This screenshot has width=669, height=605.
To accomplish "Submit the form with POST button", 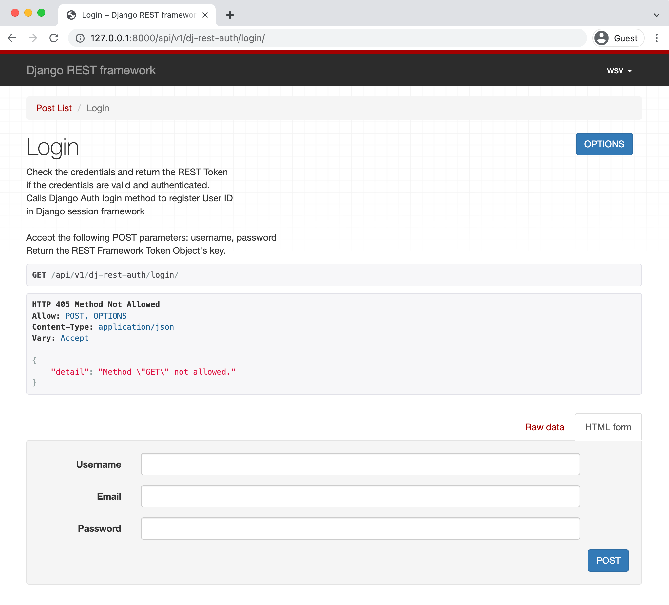I will pyautogui.click(x=608, y=560).
